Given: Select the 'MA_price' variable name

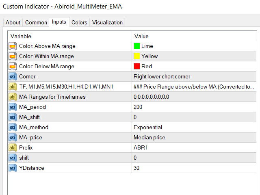Looking at the screenshot, I should 31,138.
